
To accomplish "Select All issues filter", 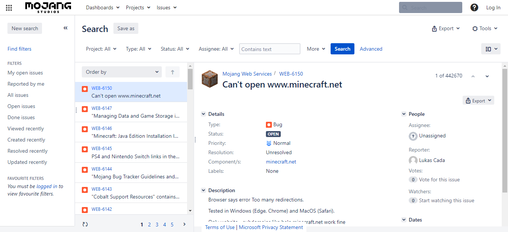I will click(18, 95).
